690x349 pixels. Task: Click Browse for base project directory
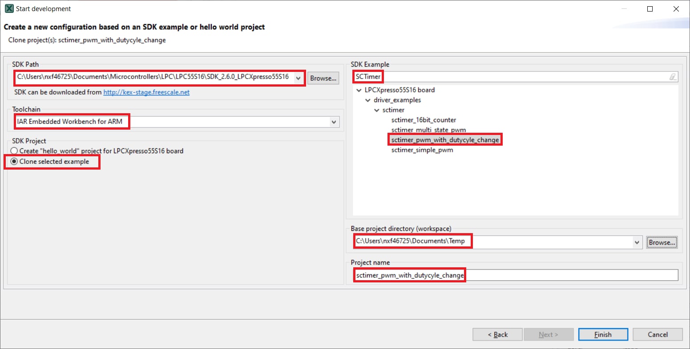coord(662,242)
